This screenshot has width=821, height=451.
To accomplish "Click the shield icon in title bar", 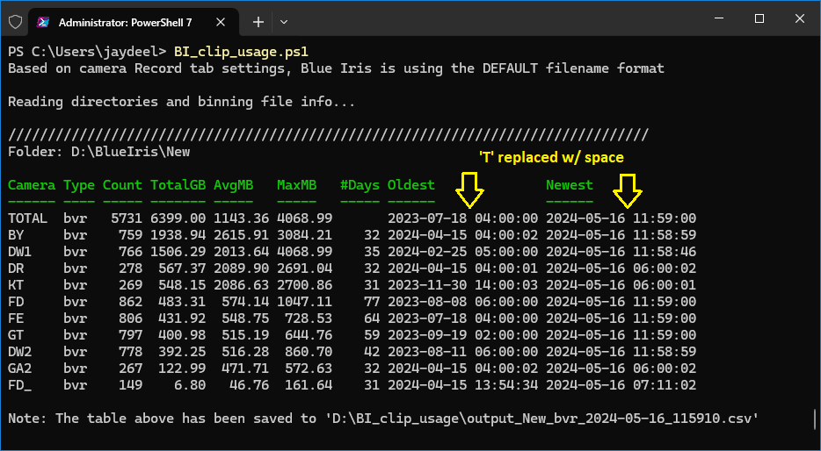I will 15,22.
